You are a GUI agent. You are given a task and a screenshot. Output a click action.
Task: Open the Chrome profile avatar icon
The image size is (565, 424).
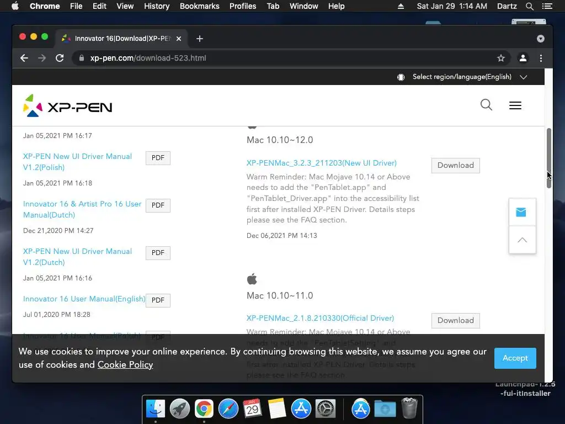pyautogui.click(x=523, y=58)
